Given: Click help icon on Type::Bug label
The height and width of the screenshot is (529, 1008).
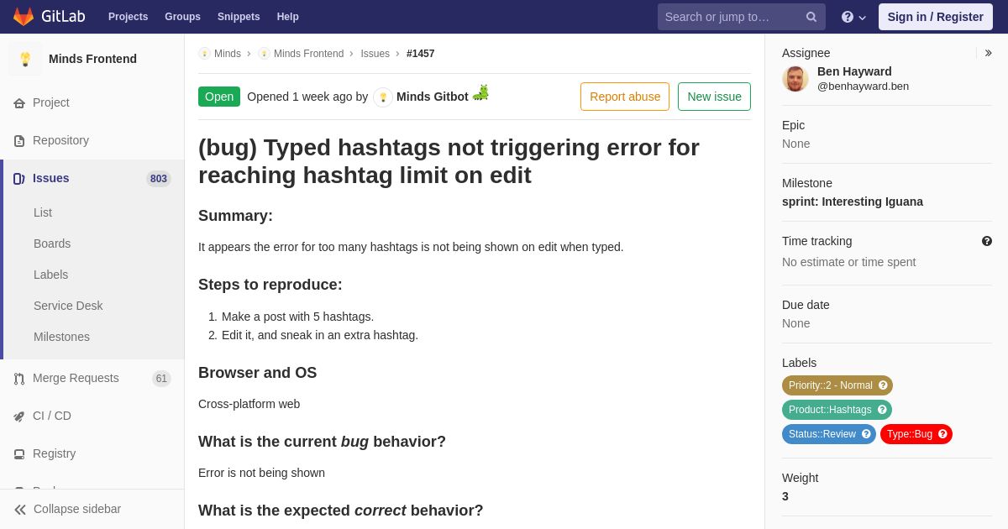Looking at the screenshot, I should pos(942,434).
